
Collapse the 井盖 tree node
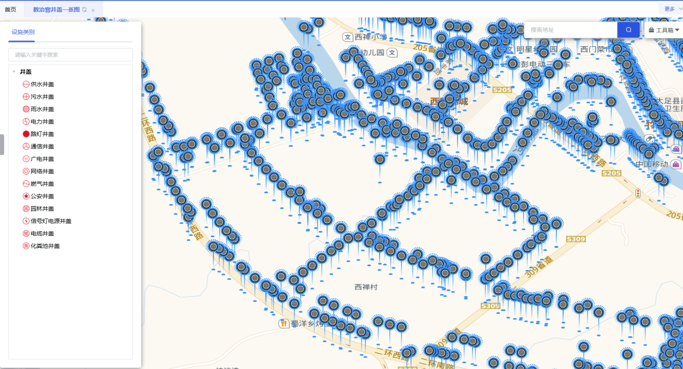tap(14, 72)
